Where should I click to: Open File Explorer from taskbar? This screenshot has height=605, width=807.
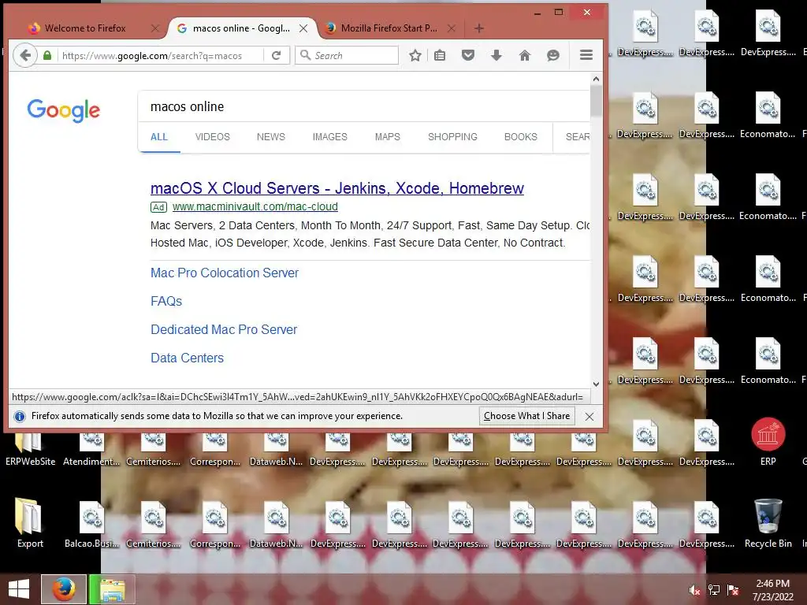[112, 589]
